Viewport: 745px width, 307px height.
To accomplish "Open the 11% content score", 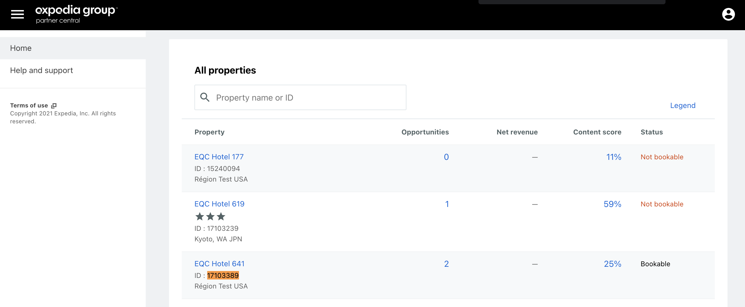I will (613, 157).
